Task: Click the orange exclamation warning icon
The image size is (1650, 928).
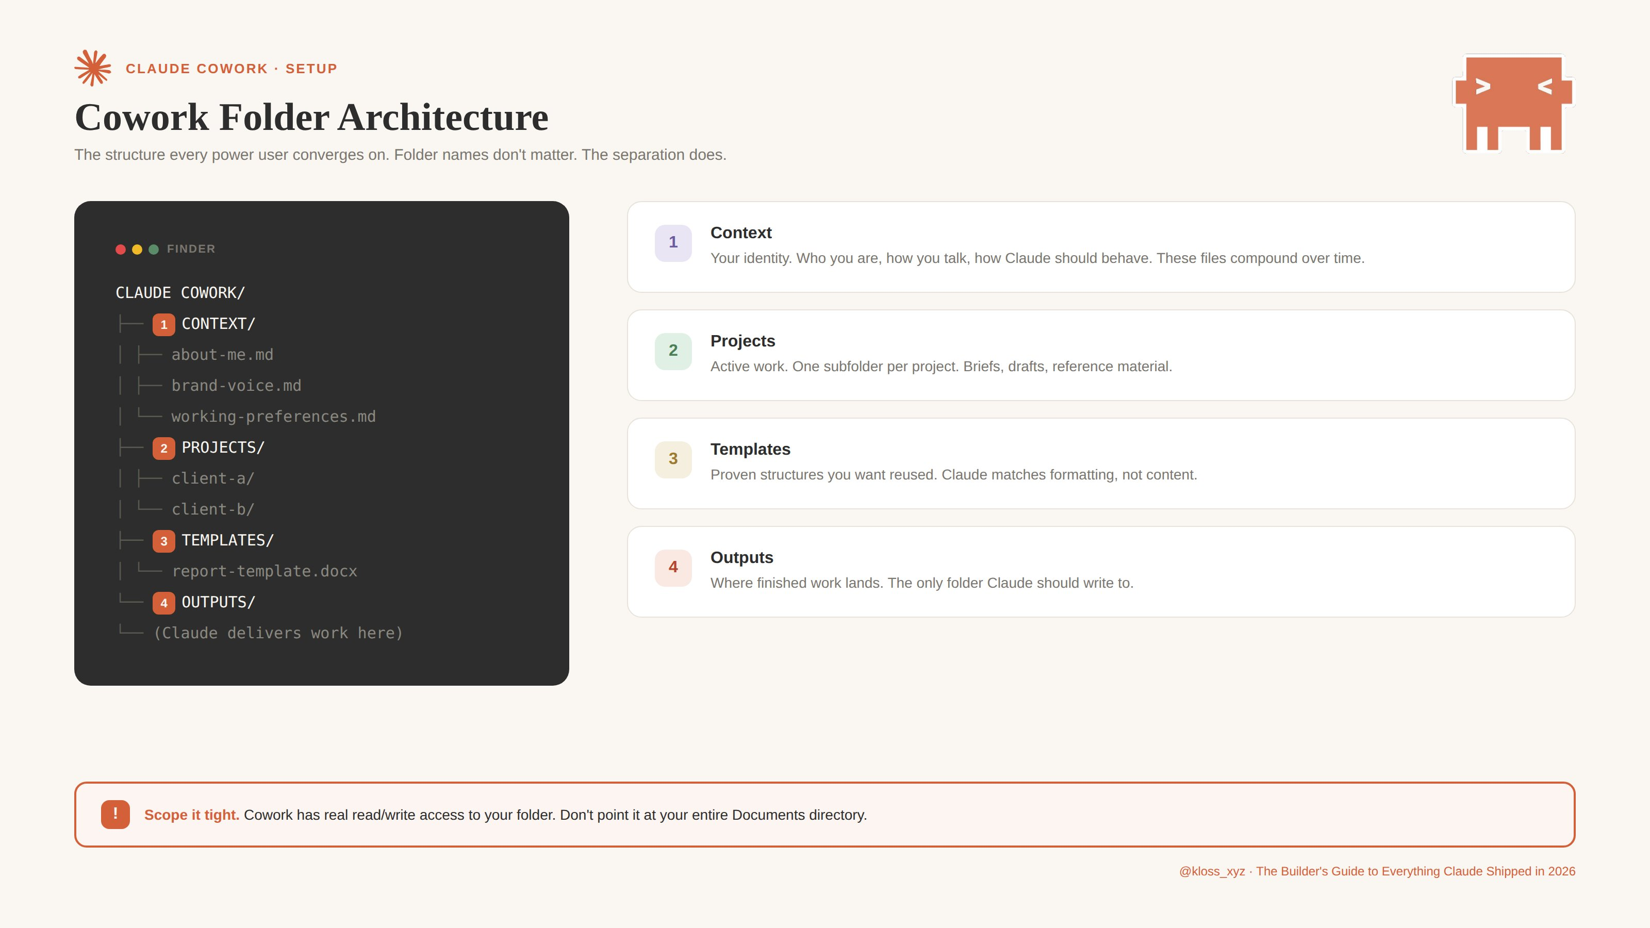Action: [x=115, y=814]
